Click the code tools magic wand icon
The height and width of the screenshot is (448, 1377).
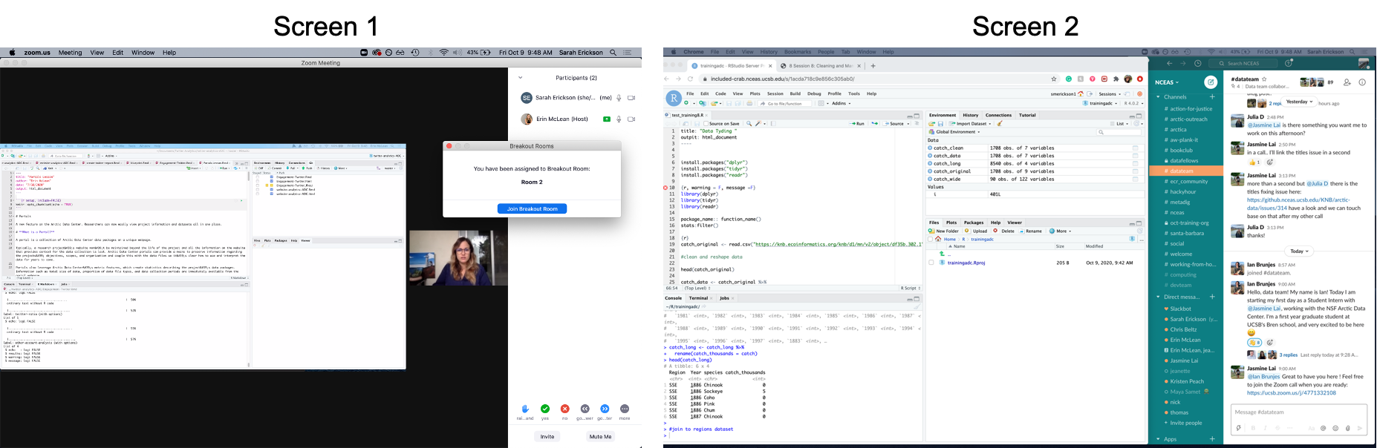[x=758, y=124]
